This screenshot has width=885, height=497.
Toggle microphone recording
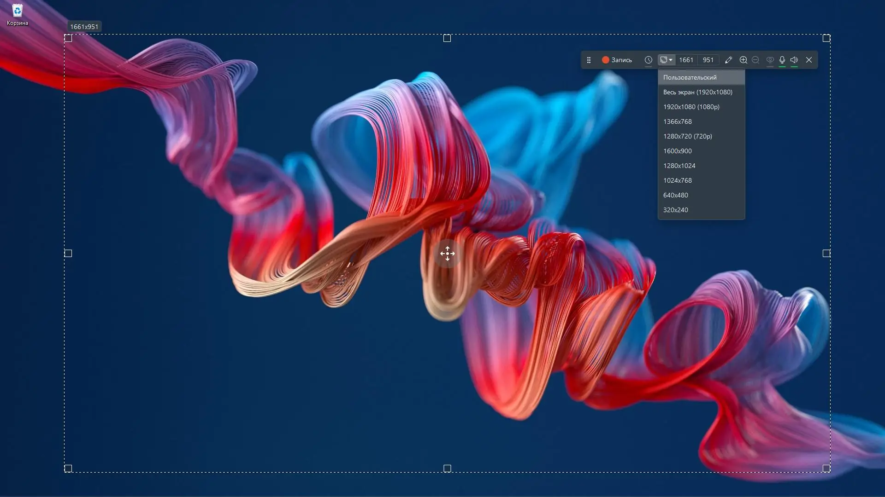coord(782,60)
